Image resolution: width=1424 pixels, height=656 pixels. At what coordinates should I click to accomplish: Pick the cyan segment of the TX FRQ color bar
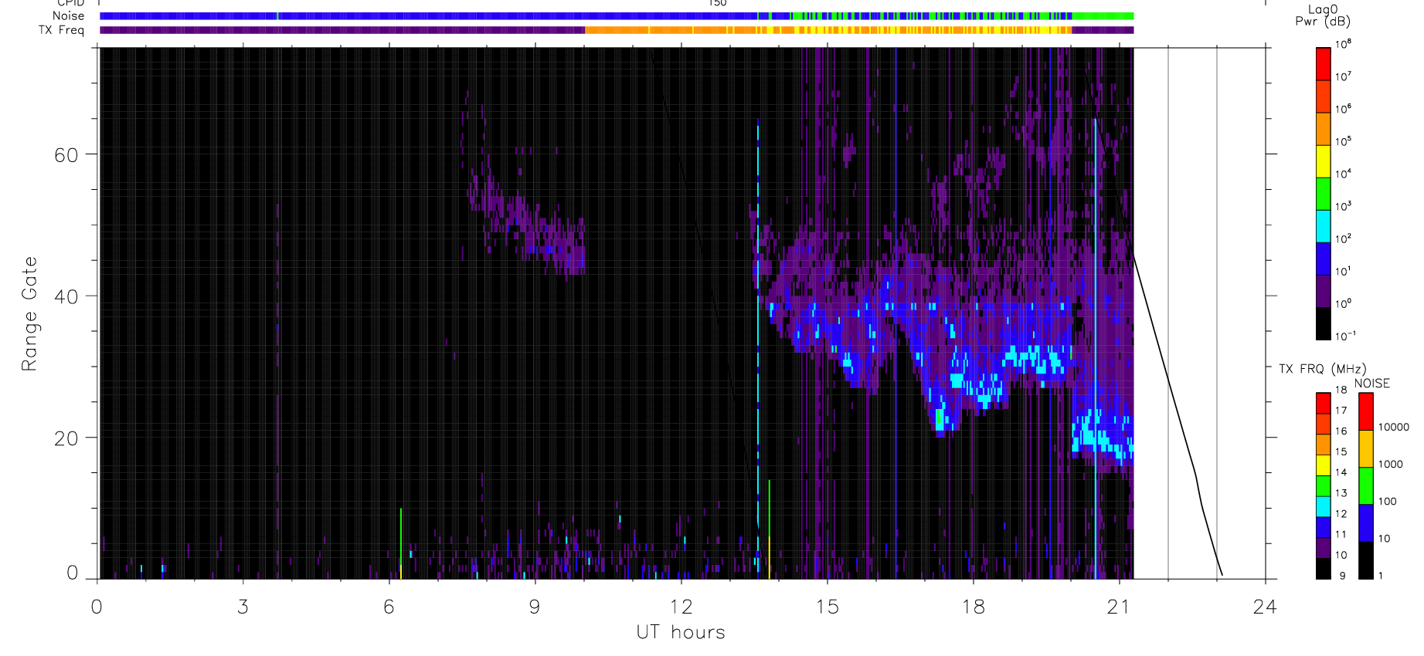coord(1323,507)
